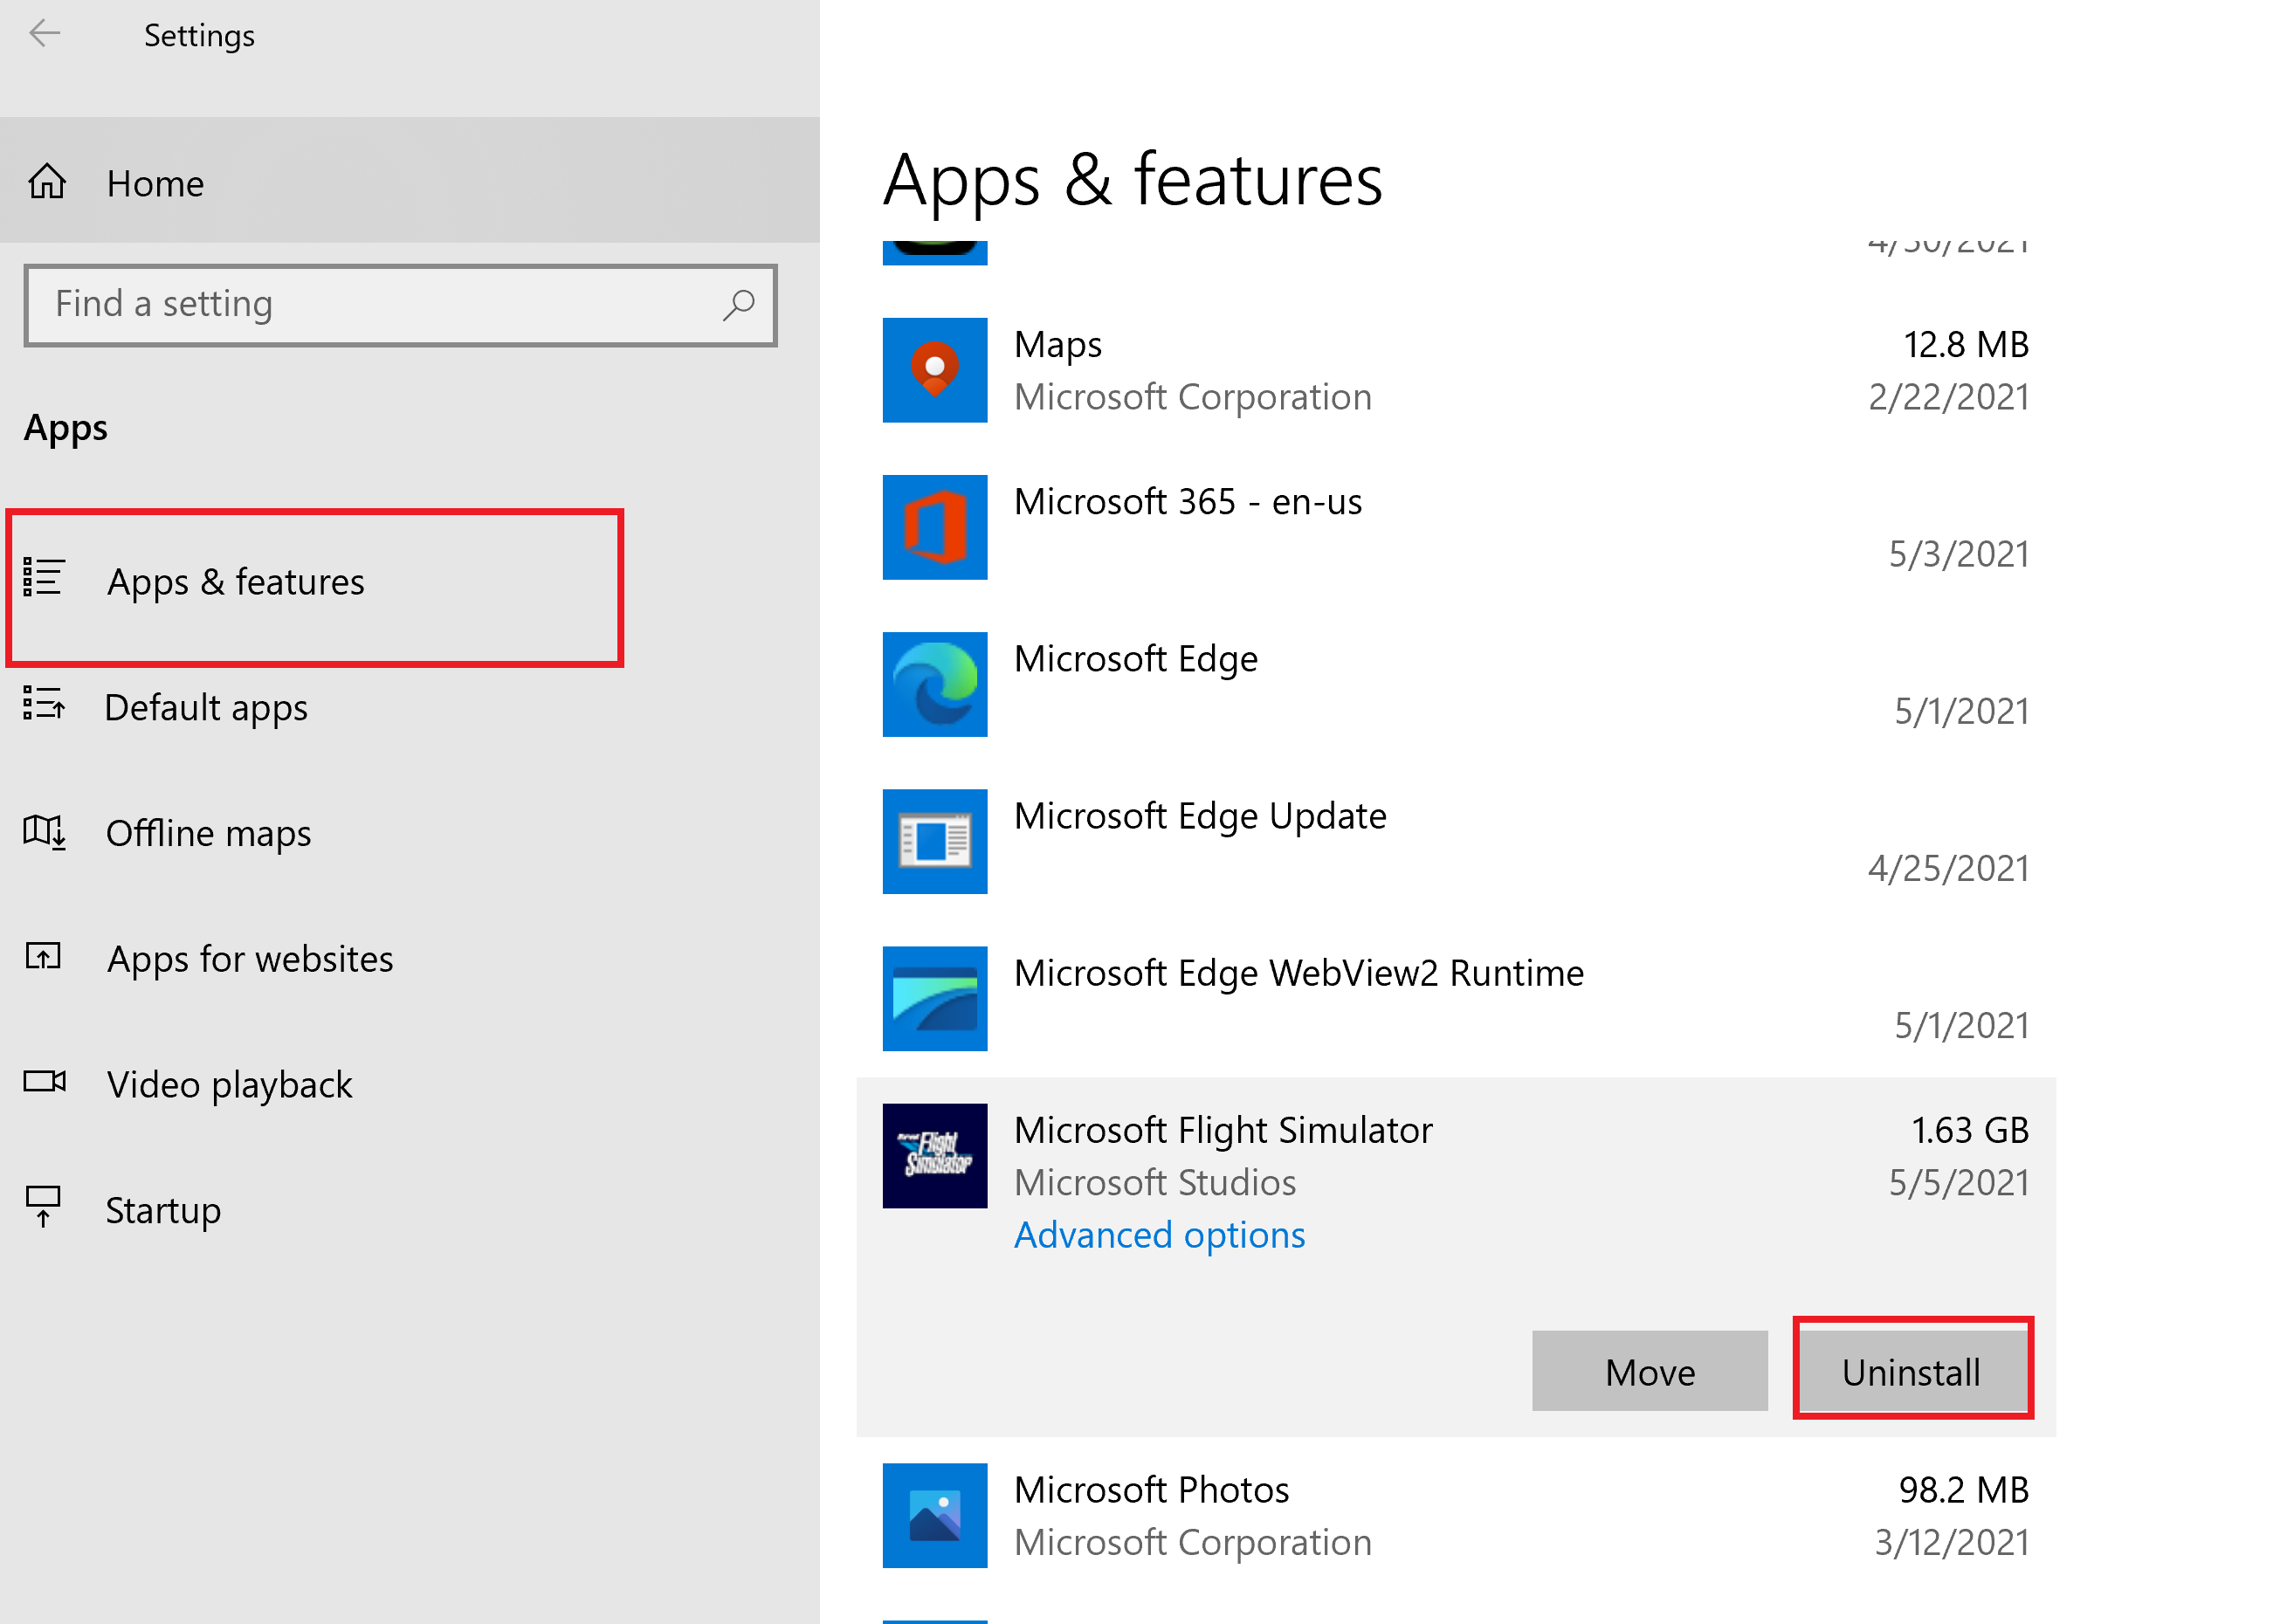Click the Move button
Viewport: 2287px width, 1624px height.
tap(1649, 1371)
